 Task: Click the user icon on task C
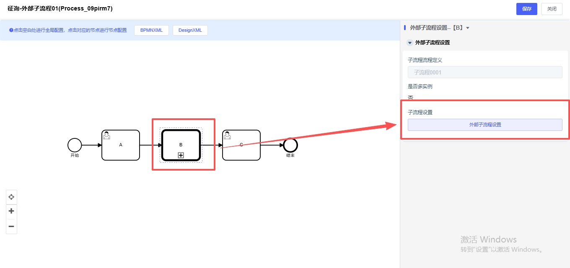[228, 135]
